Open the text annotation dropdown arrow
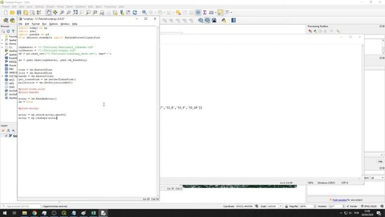 tap(231, 12)
